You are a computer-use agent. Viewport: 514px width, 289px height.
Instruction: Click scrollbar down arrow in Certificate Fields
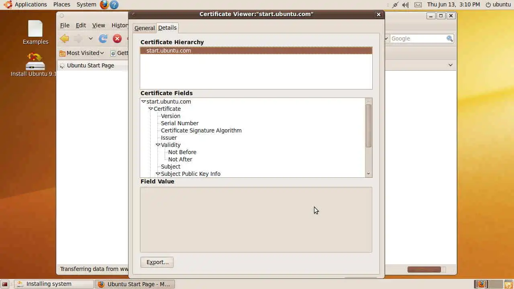[x=369, y=174]
